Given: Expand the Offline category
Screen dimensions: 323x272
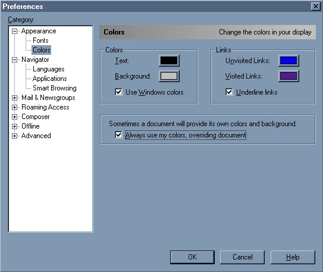Looking at the screenshot, I should 14,126.
